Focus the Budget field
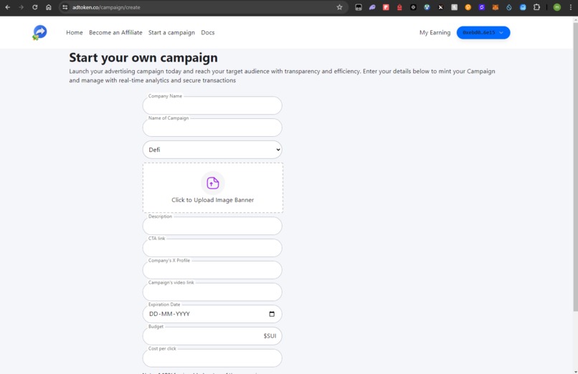This screenshot has width=578, height=374. point(212,336)
